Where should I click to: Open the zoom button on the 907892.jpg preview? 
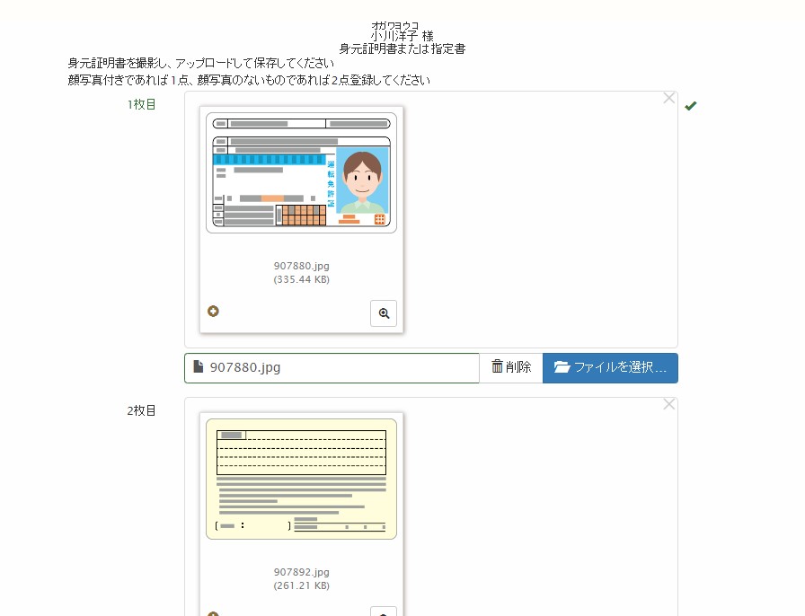coord(384,612)
